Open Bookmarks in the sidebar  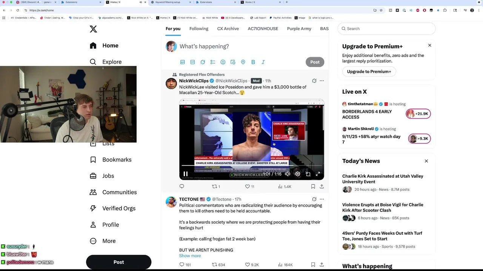click(x=111, y=160)
